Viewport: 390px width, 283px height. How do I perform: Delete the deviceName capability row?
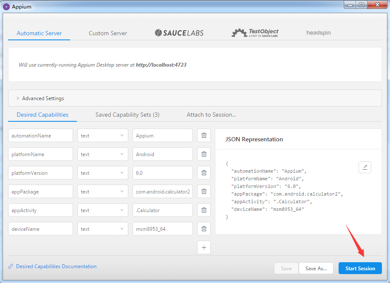[203, 229]
